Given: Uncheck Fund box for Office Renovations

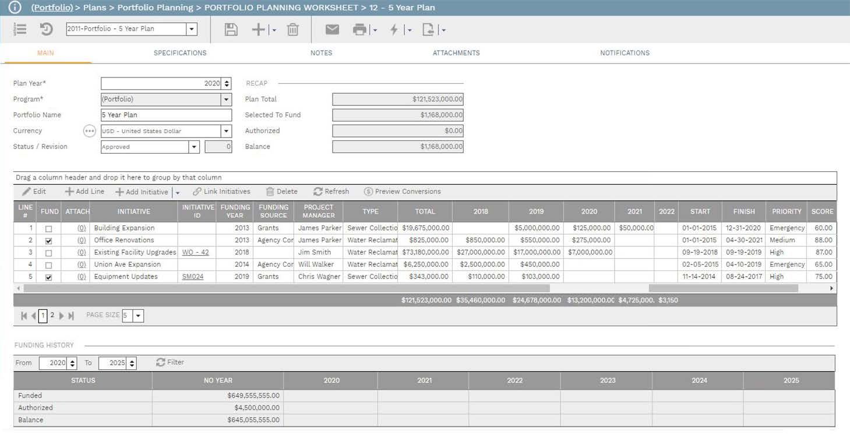Looking at the screenshot, I should (x=48, y=241).
